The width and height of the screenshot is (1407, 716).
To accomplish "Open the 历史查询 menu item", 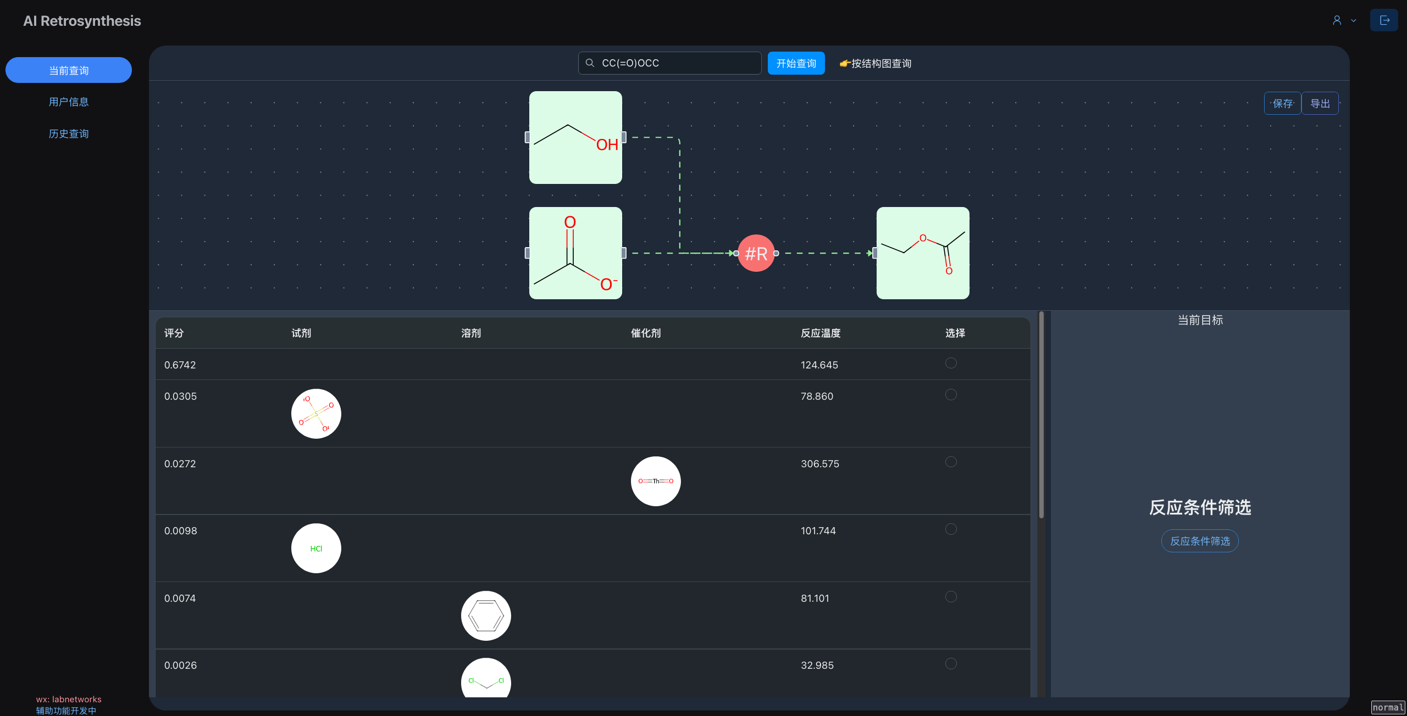I will (x=69, y=134).
